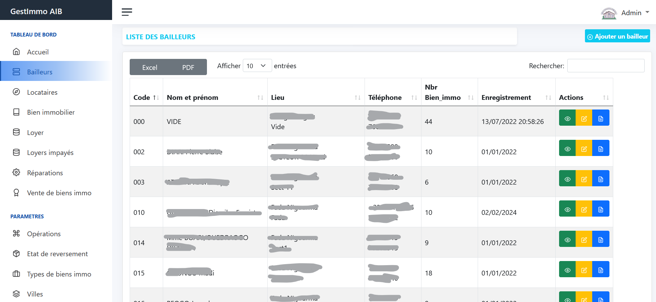This screenshot has width=656, height=302.
Task: Edit bailleur 002 record
Action: pos(584,148)
